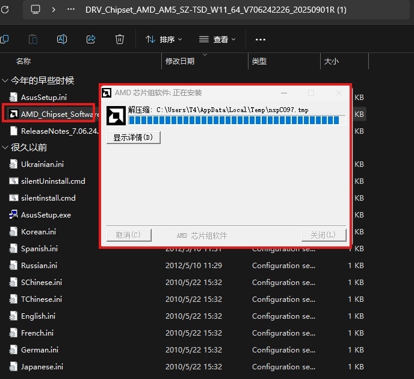The height and width of the screenshot is (379, 414).
Task: Collapse the 很久以前 group
Action: pos(5,148)
